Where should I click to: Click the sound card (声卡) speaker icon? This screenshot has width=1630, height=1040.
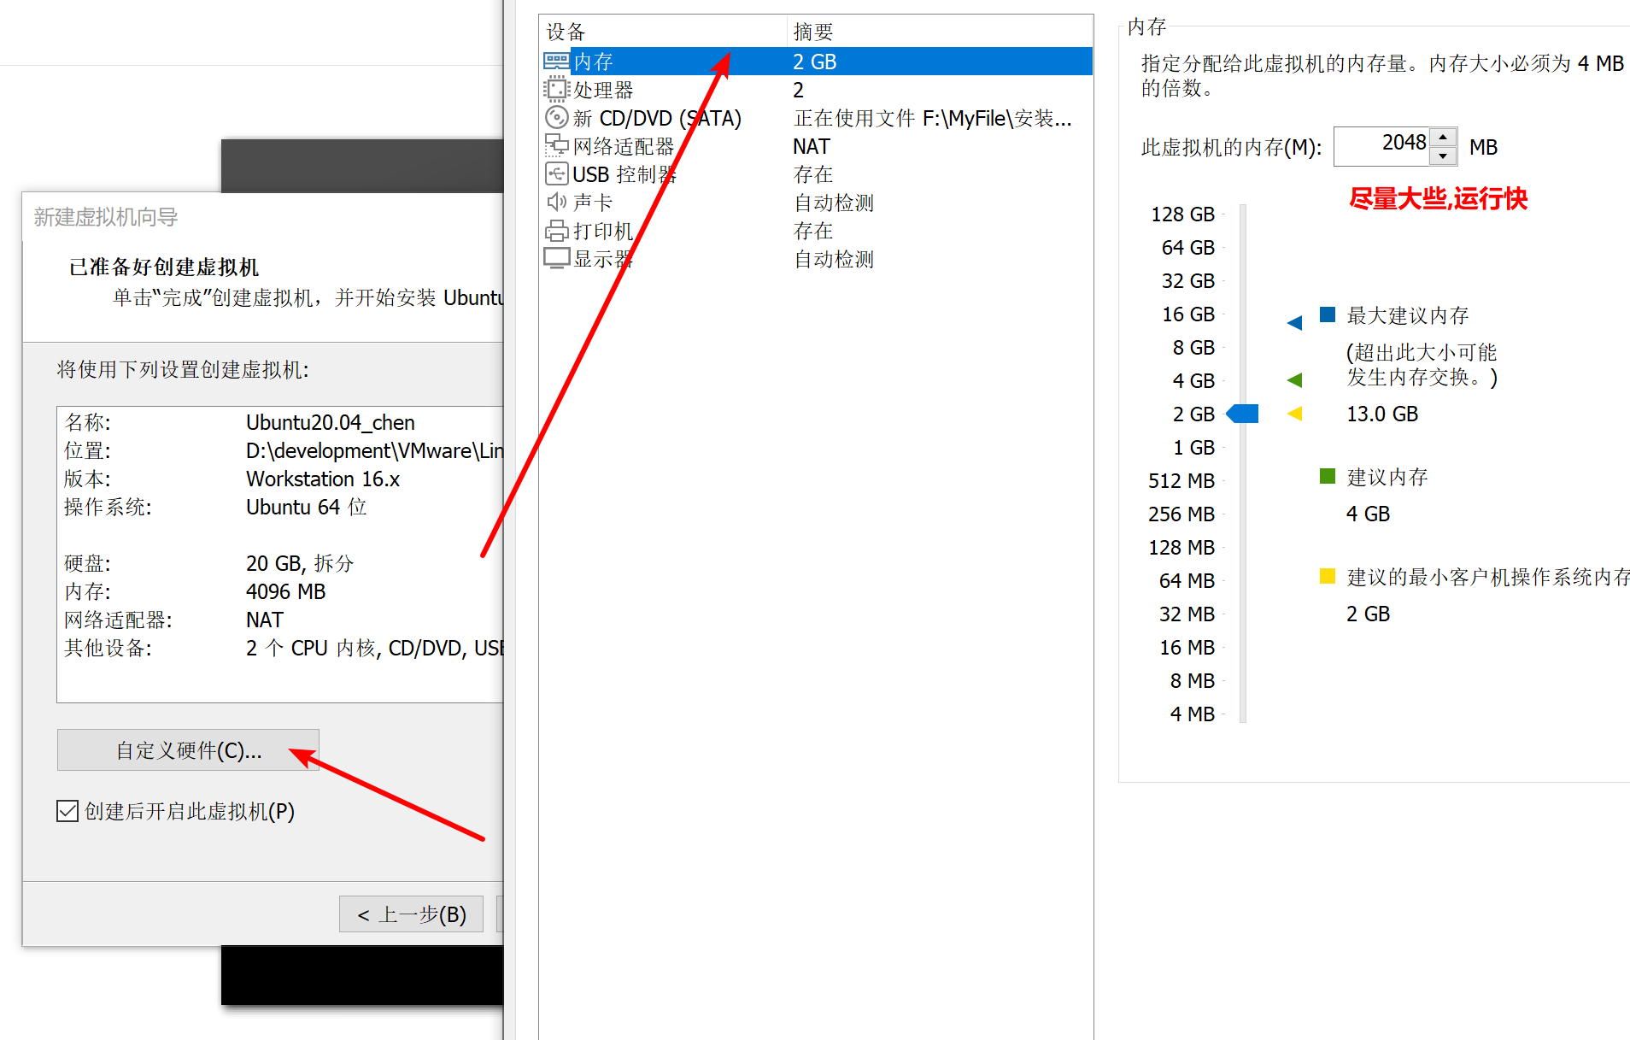coord(557,203)
